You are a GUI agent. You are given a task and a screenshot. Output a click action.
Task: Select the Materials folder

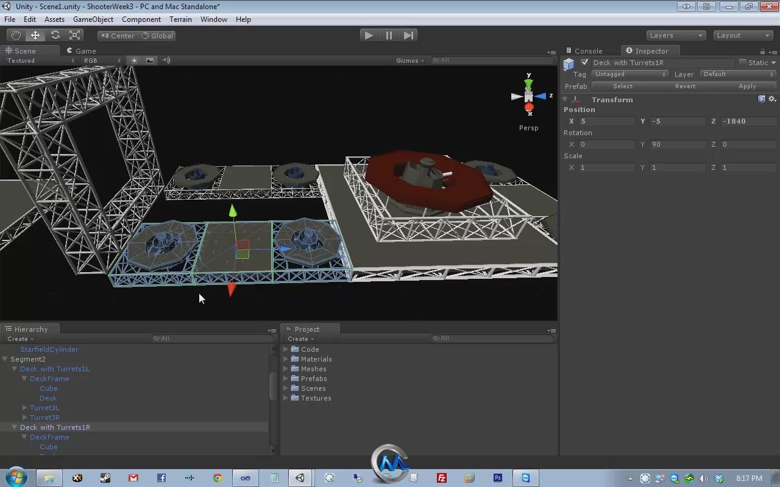316,359
